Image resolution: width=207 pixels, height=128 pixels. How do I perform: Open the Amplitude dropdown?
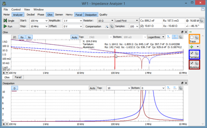[x=81, y=21]
